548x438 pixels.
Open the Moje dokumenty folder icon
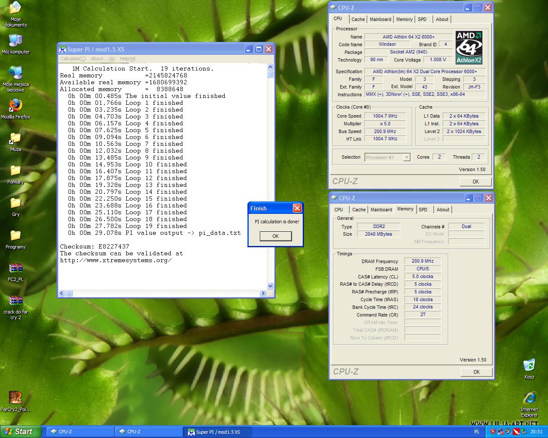pyautogui.click(x=15, y=9)
